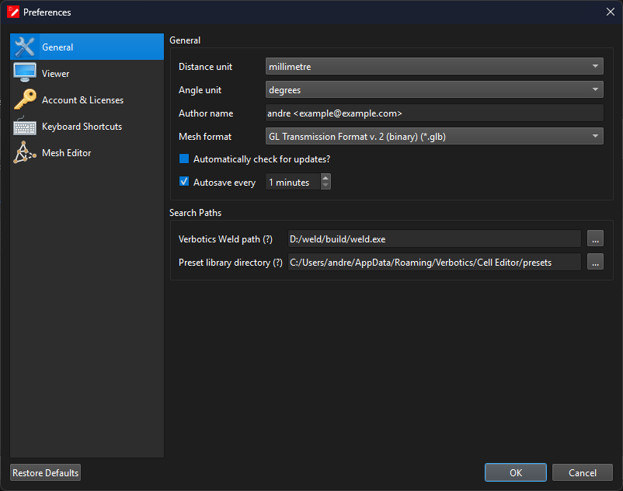Close the Preferences dialog window
The width and height of the screenshot is (623, 491).
[611, 12]
